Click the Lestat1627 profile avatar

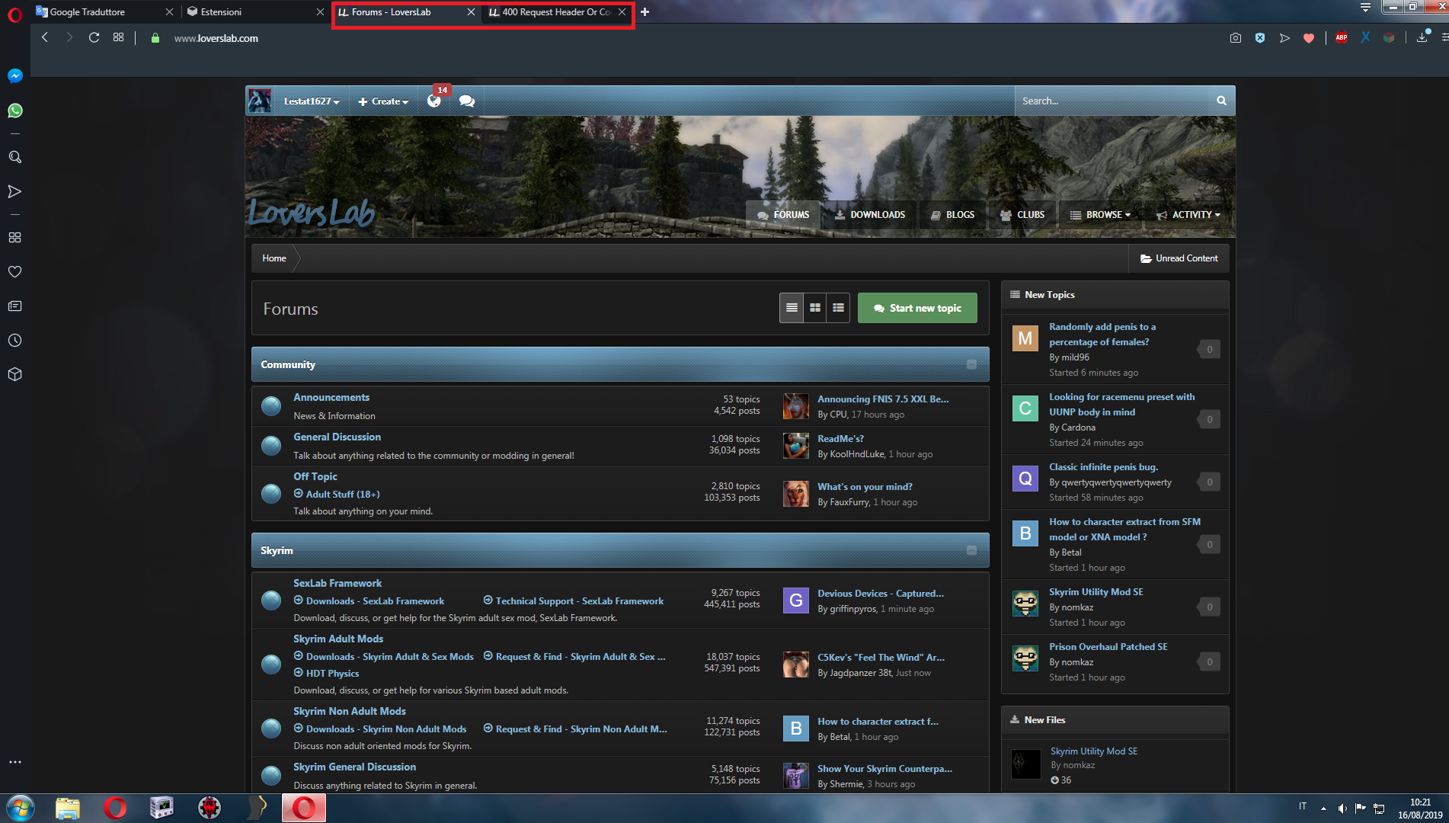260,101
